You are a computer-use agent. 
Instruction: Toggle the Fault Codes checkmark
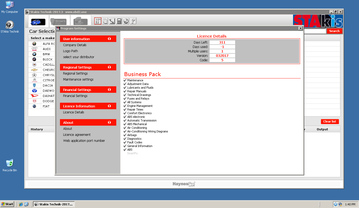[125, 142]
